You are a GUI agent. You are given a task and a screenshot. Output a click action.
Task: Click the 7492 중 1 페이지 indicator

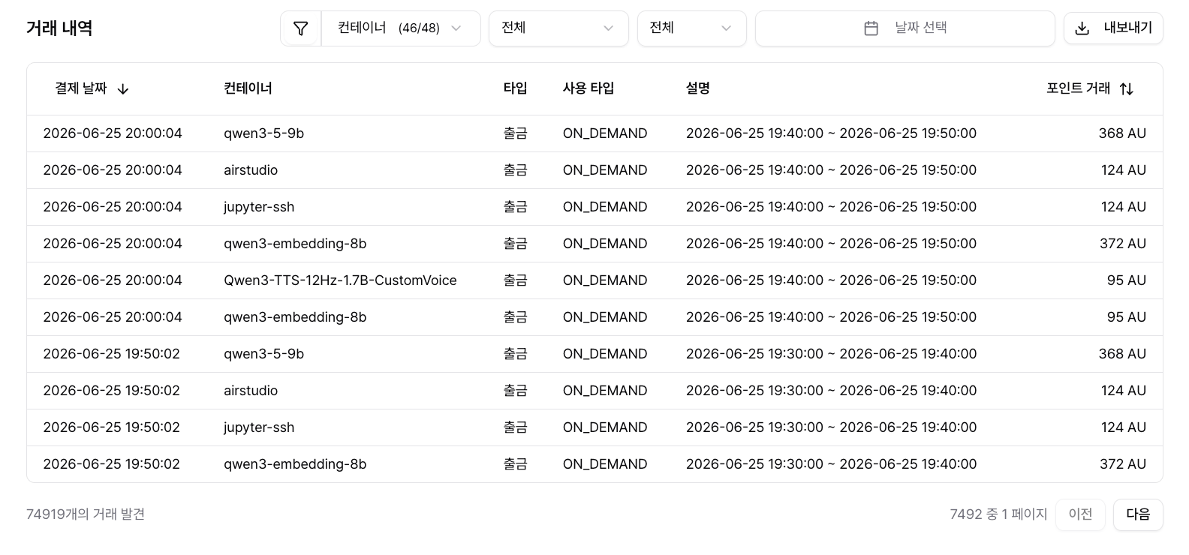pyautogui.click(x=998, y=514)
